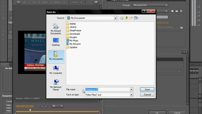This screenshot has height=114, width=202.
Task: Click Import Preset folder icon
Action: click(x=177, y=11)
